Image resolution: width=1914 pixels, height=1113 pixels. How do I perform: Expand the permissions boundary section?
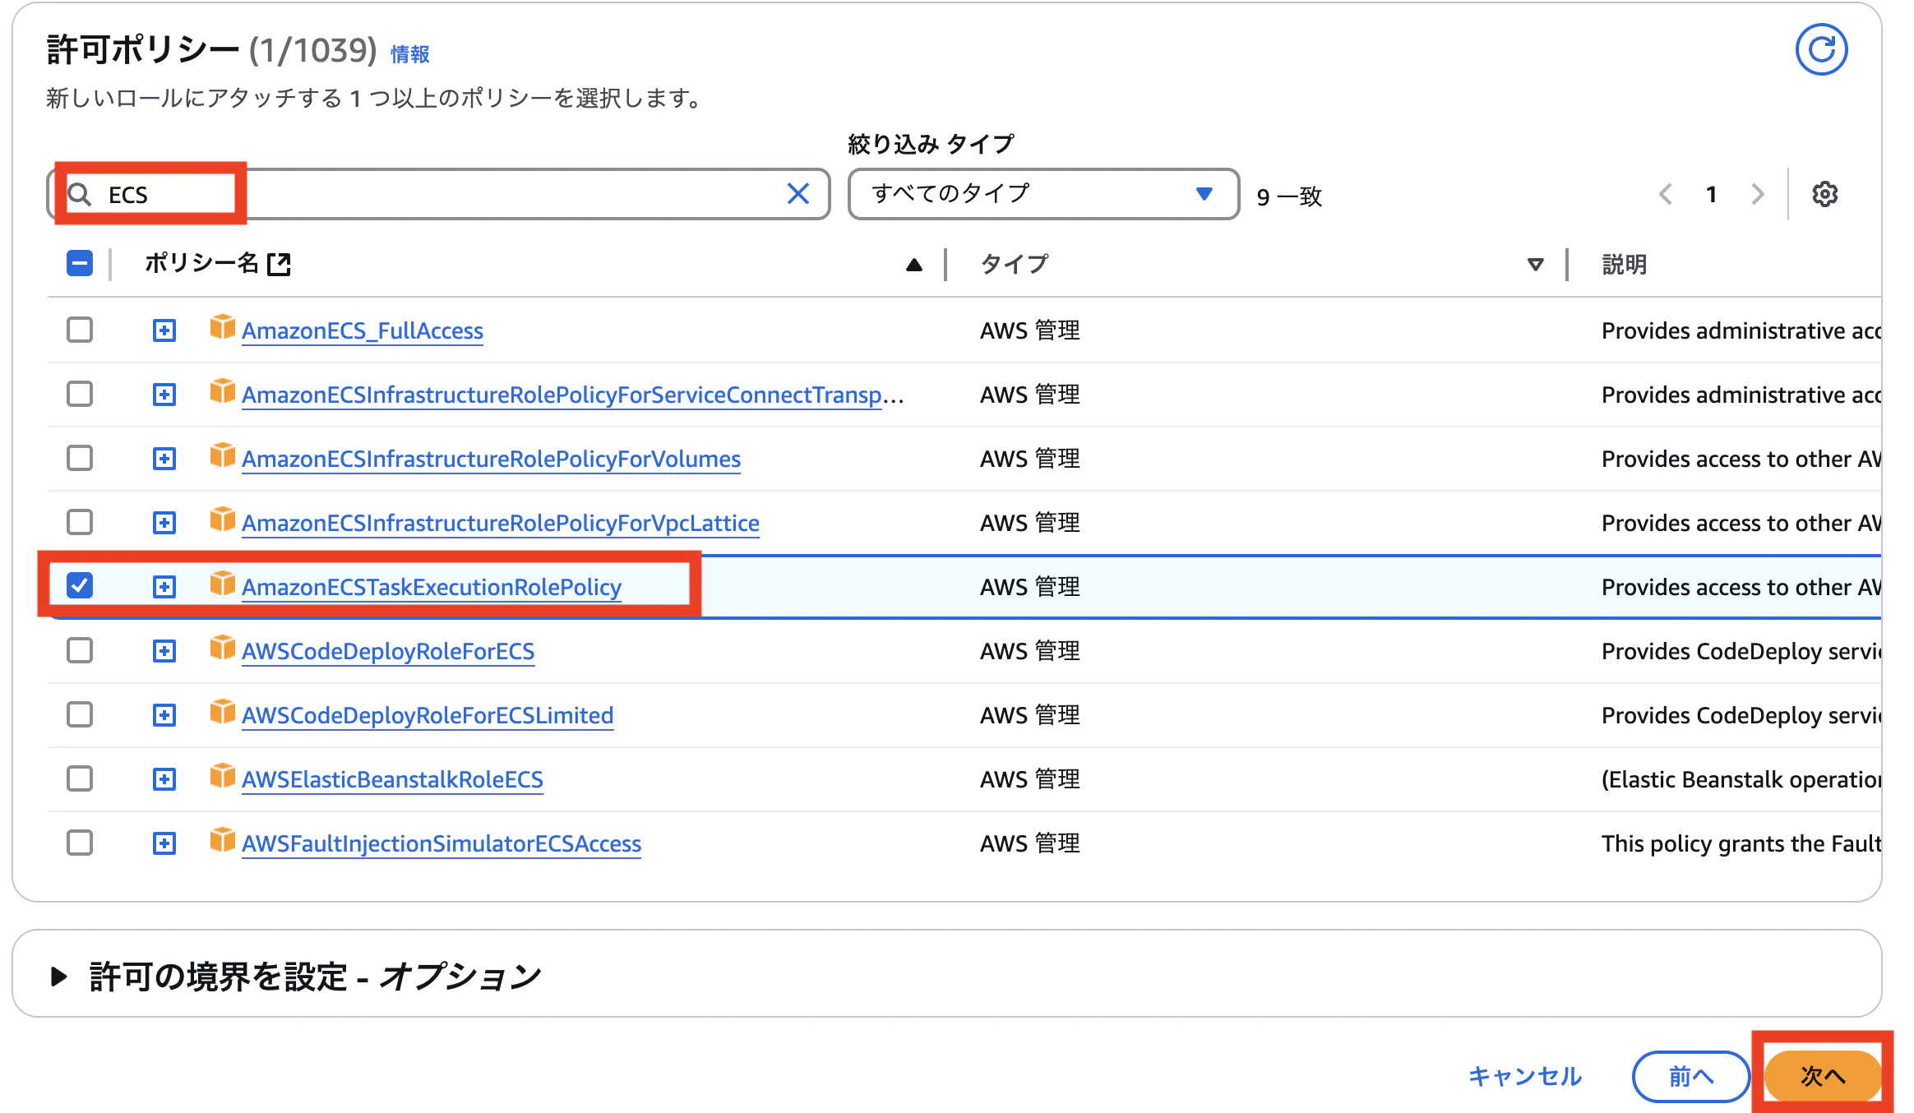click(x=59, y=977)
